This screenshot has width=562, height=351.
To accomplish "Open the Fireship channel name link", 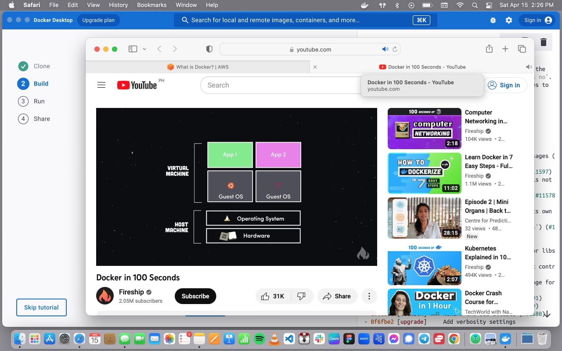I will tap(131, 292).
